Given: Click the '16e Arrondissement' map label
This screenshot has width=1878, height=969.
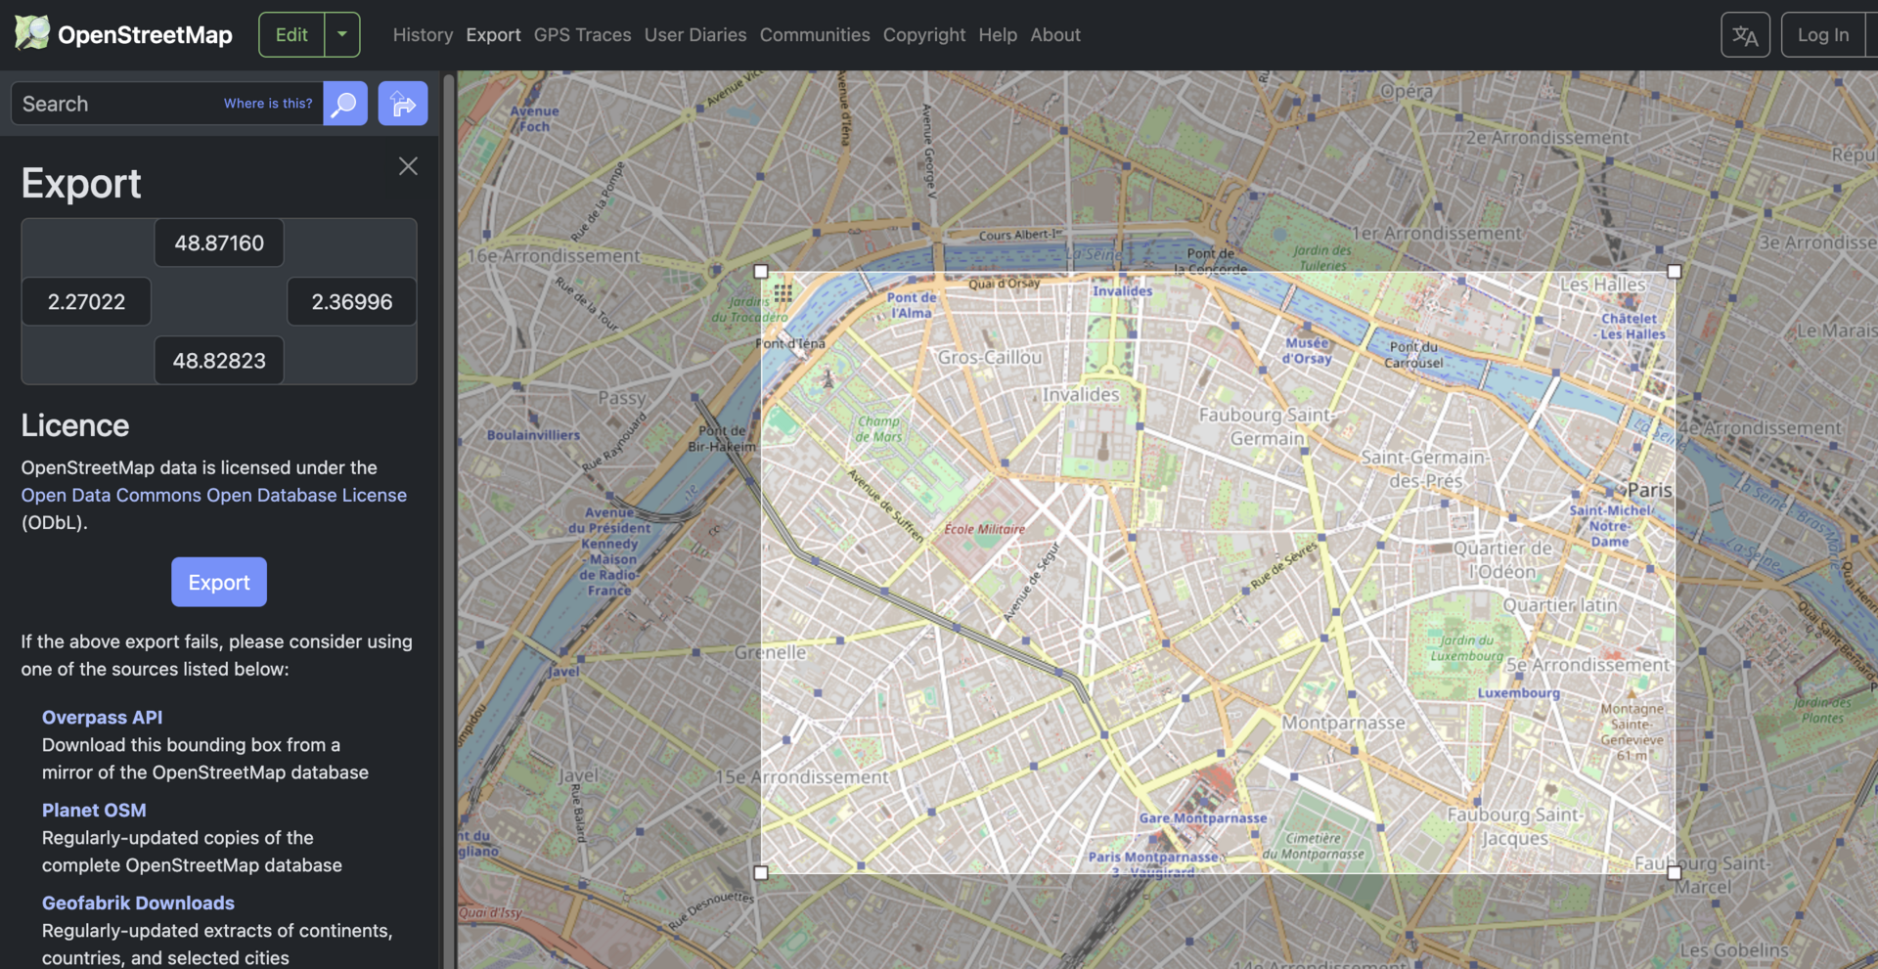Looking at the screenshot, I should pos(554,255).
